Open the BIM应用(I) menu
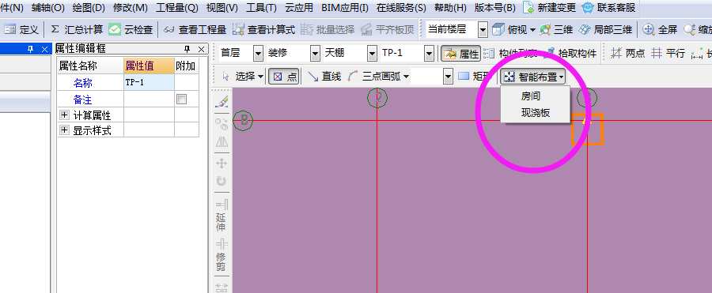Image resolution: width=712 pixels, height=293 pixels. [345, 7]
